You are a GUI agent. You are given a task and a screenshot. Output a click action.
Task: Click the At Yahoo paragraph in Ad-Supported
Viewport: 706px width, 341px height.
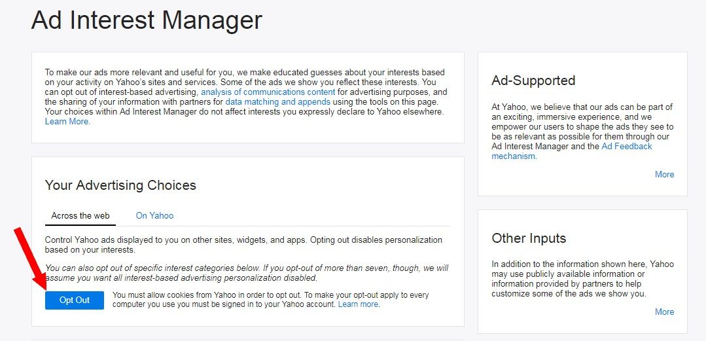coord(582,132)
